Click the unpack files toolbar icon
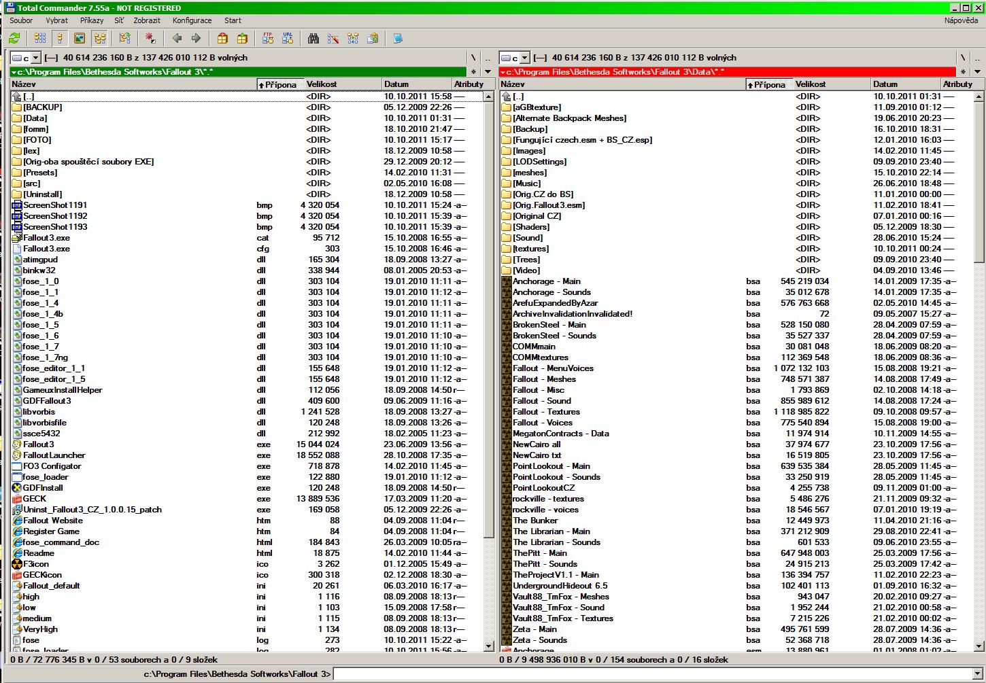This screenshot has height=683, width=986. click(242, 39)
